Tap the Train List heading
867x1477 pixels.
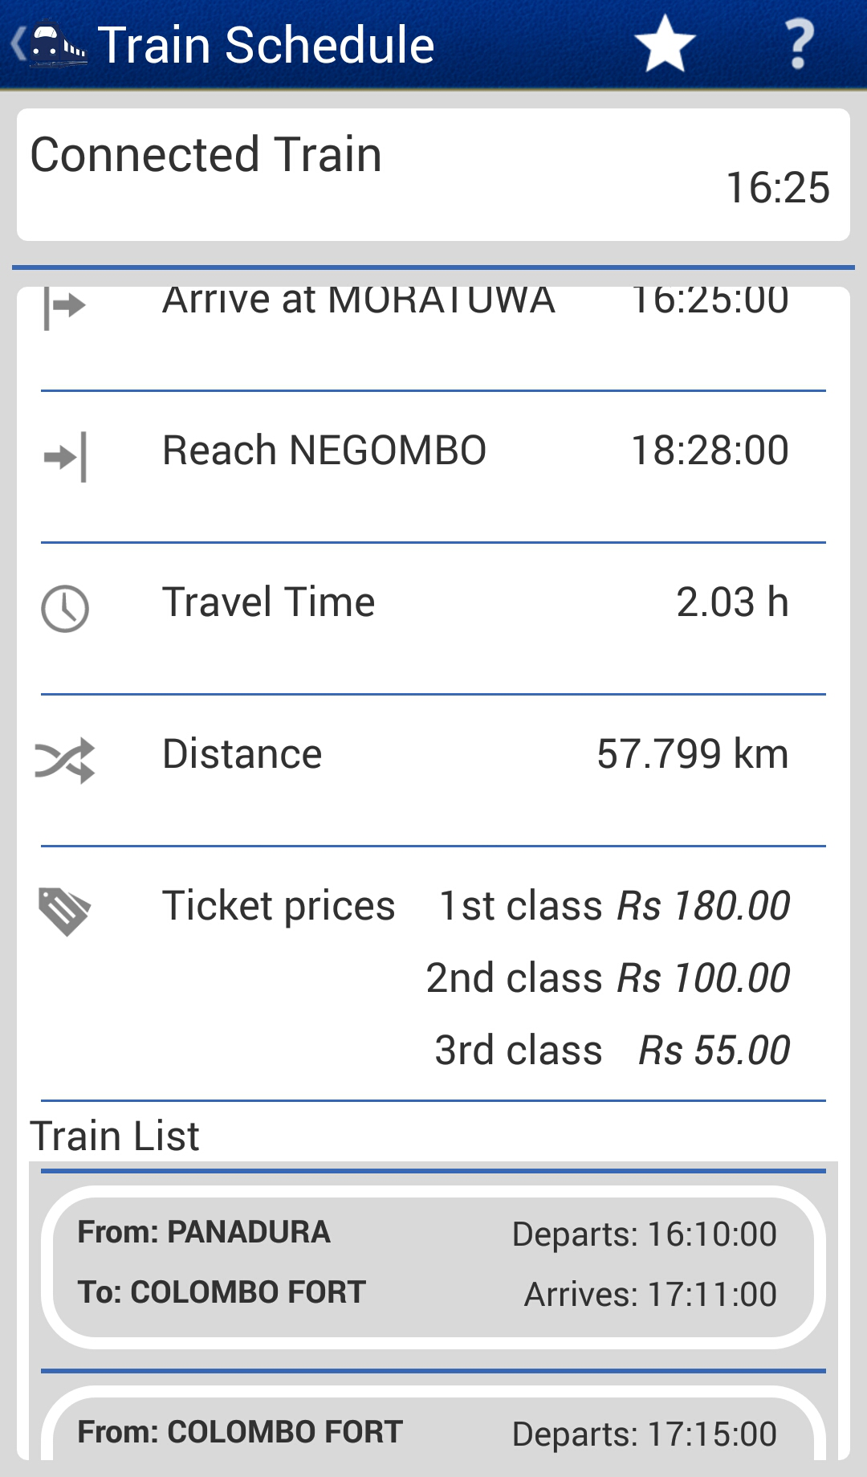coord(115,1136)
